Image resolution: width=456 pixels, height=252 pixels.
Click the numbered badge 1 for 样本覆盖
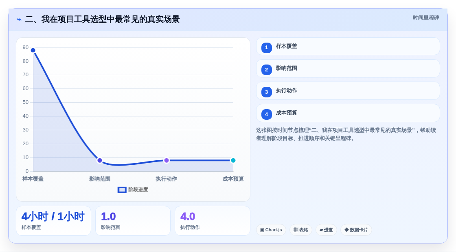[266, 47]
